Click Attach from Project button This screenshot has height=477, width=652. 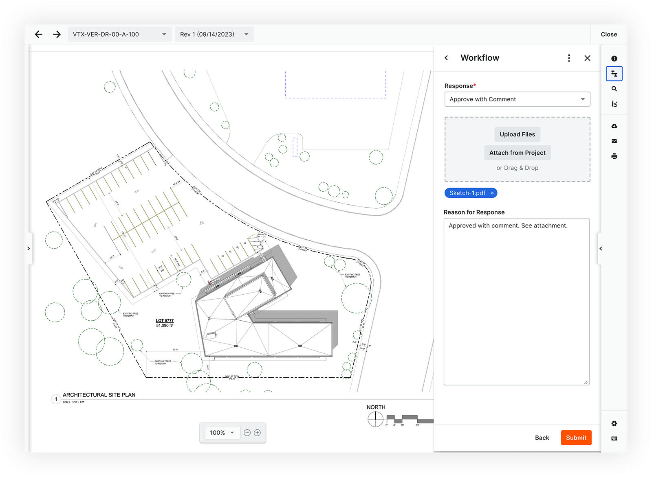point(518,153)
